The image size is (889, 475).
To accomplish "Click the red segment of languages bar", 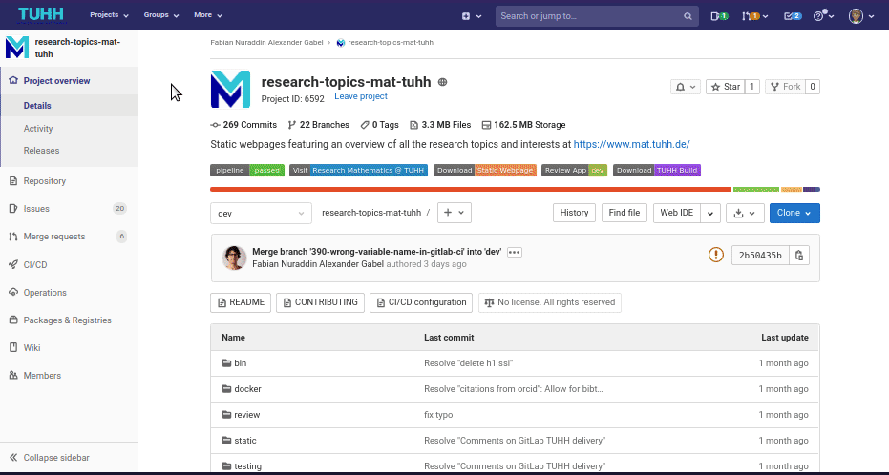I will (471, 189).
